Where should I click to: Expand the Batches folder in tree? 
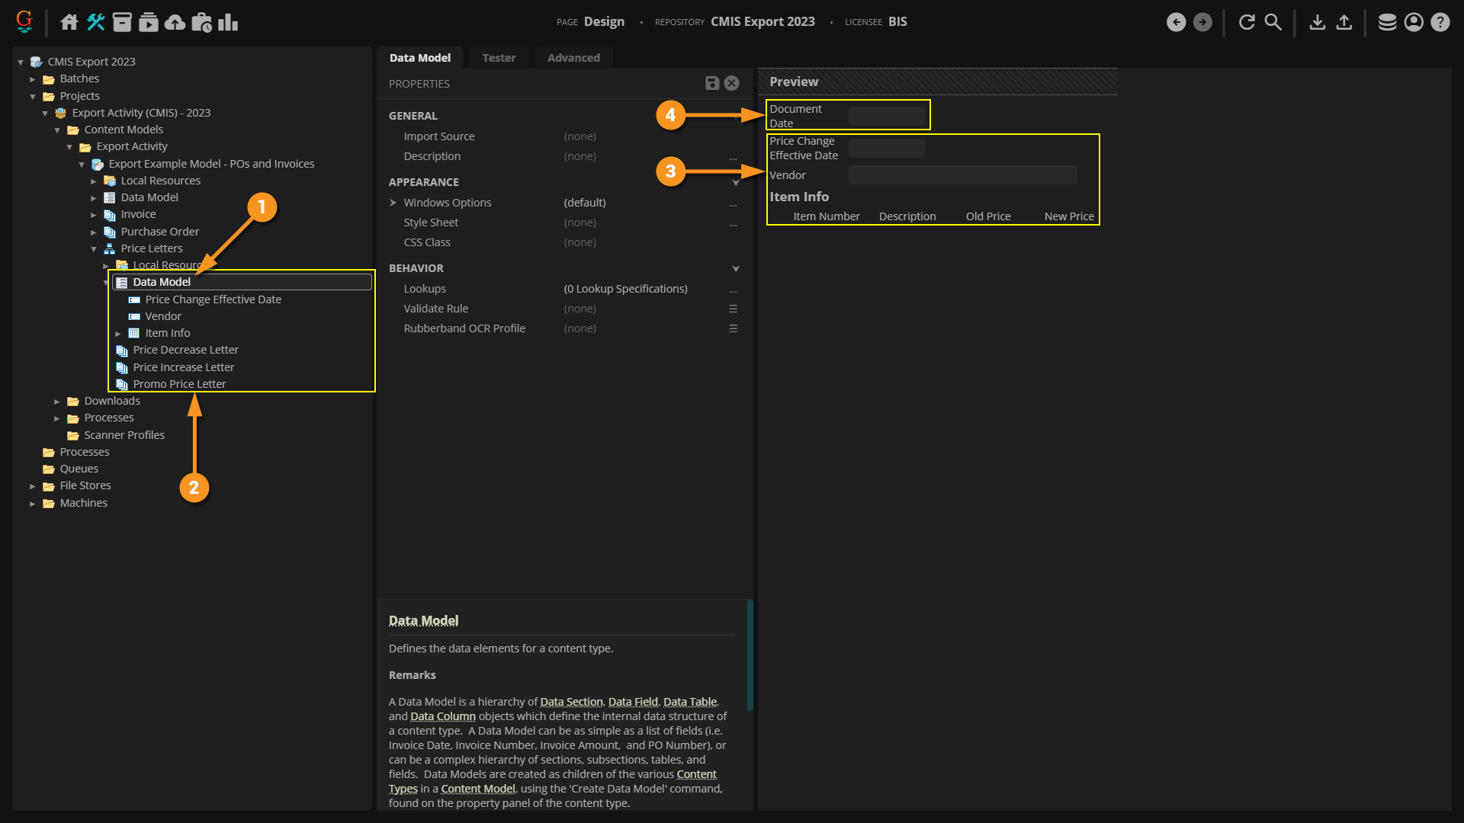pyautogui.click(x=33, y=79)
